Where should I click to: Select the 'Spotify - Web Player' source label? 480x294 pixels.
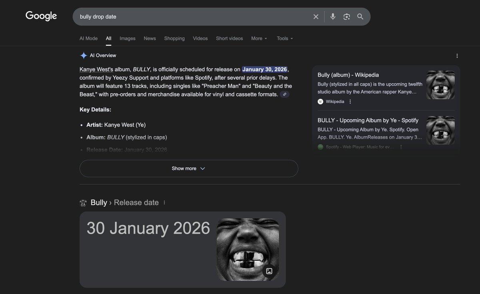[360, 147]
